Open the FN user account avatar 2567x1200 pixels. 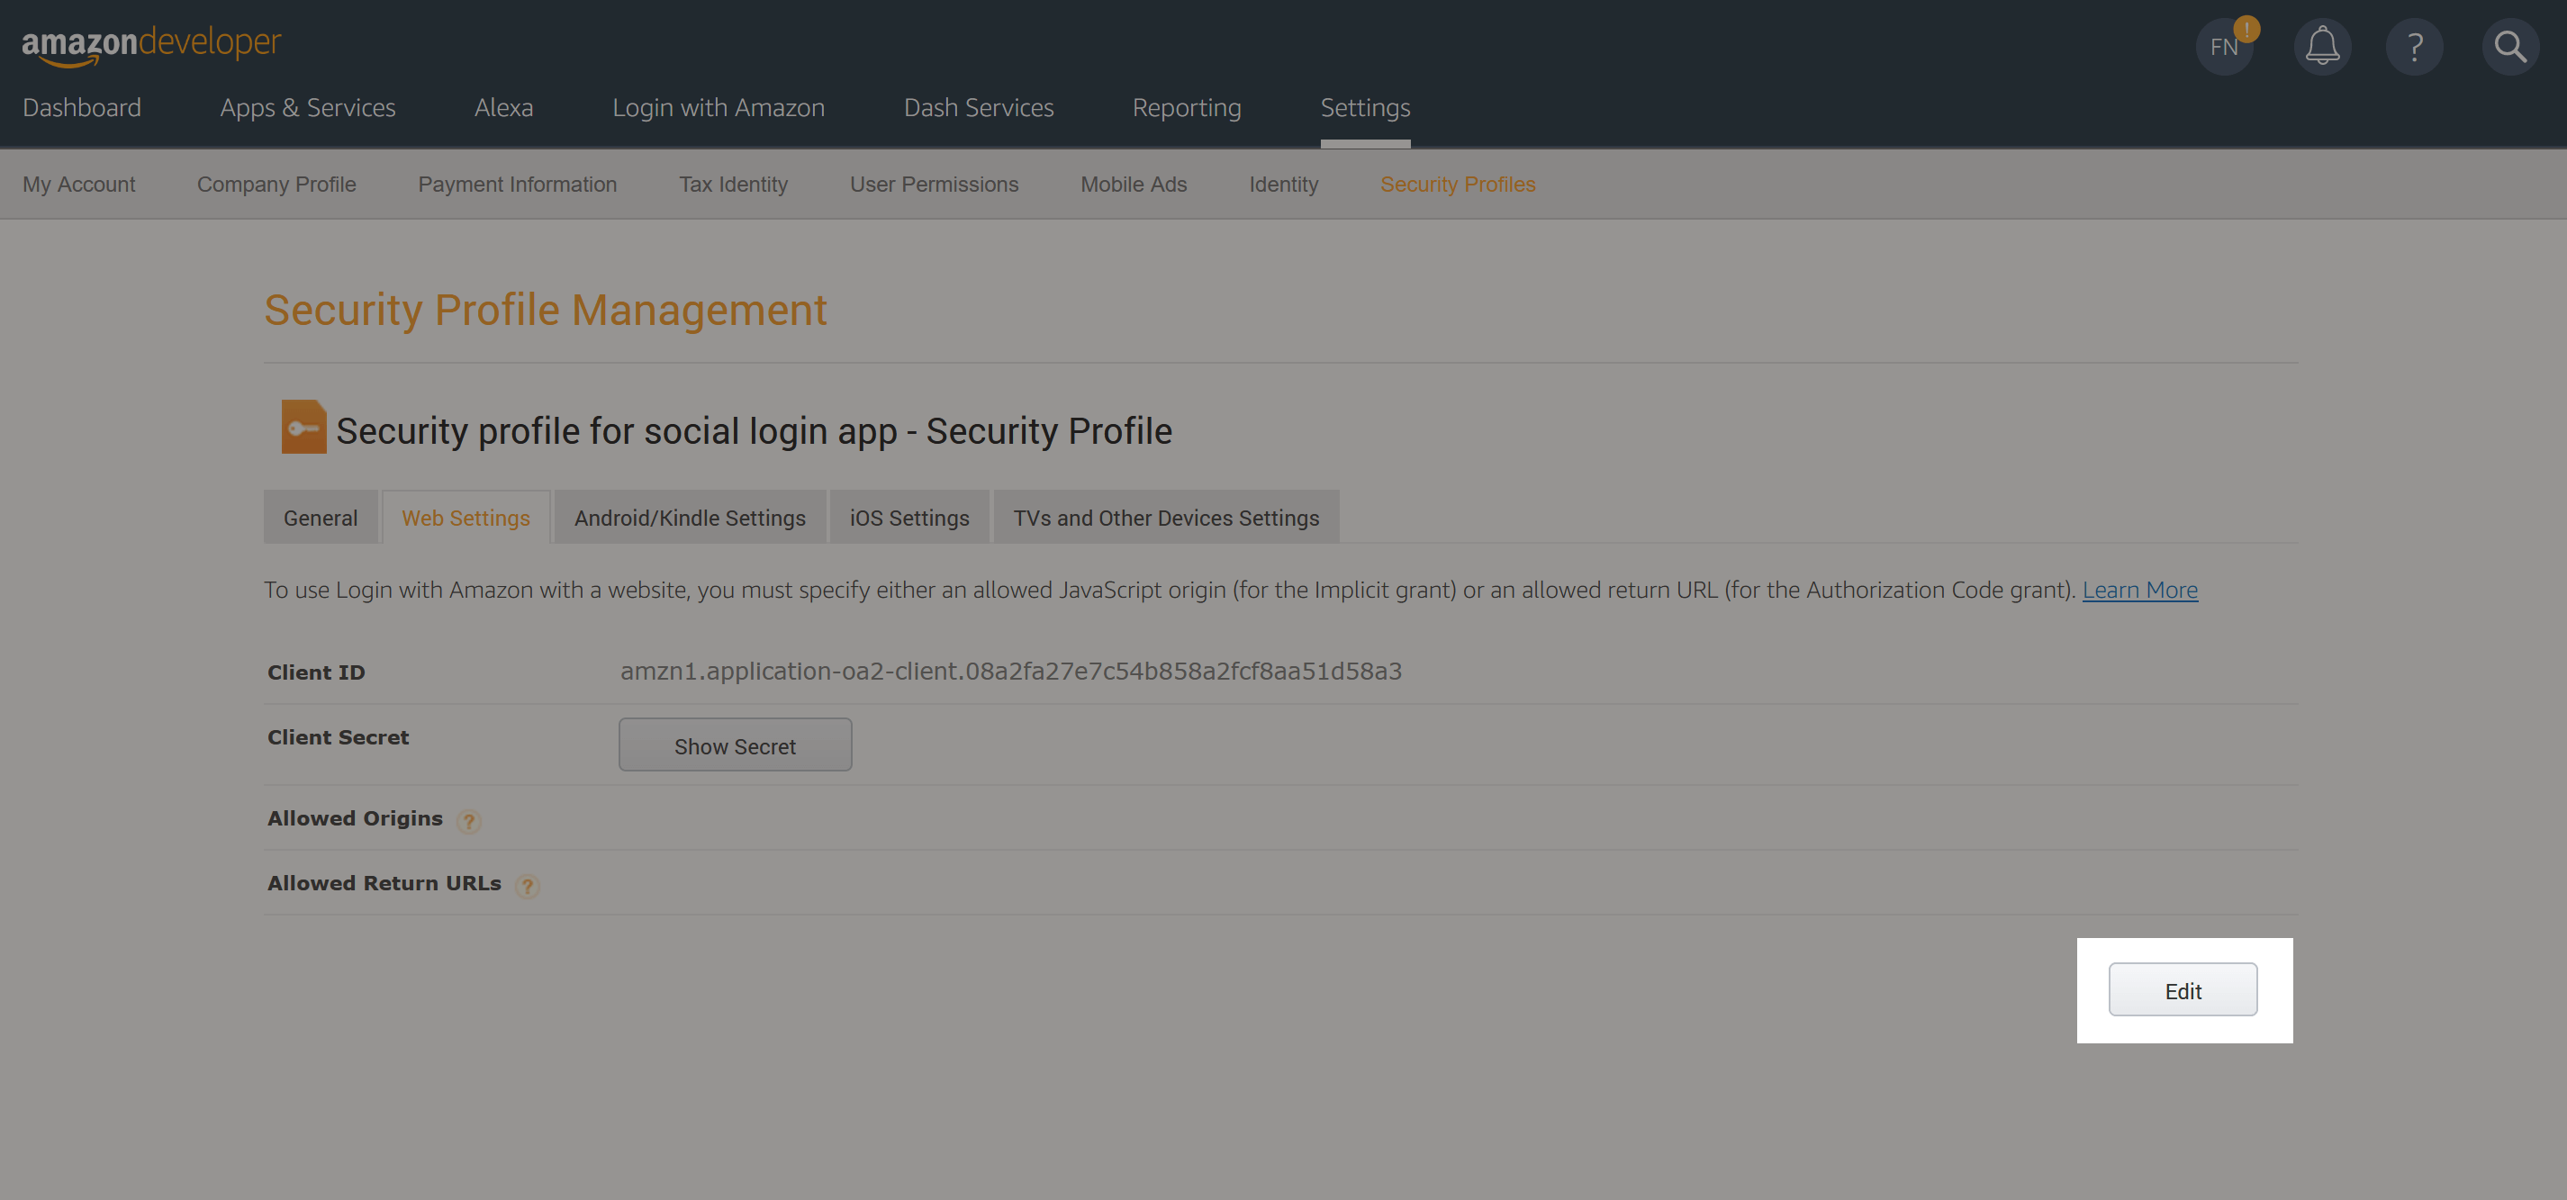pos(2224,47)
